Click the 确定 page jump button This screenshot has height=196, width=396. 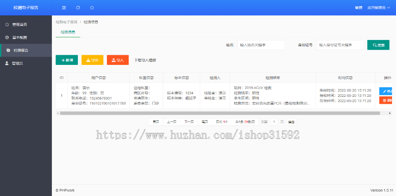[x=291, y=122]
